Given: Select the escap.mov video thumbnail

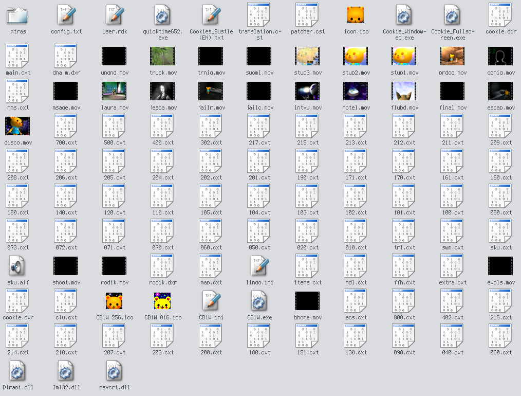Looking at the screenshot, I should 501,91.
